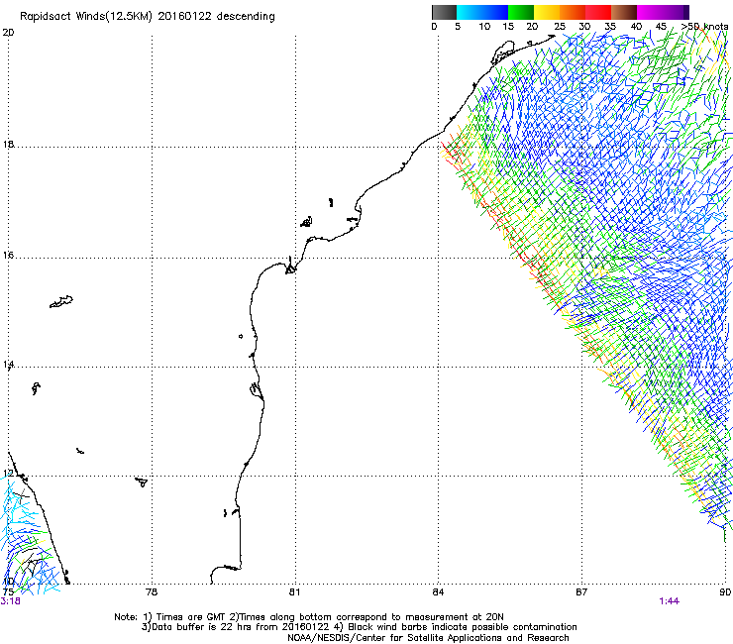Click the latitude label '18'
The width and height of the screenshot is (733, 644).
tap(8, 145)
